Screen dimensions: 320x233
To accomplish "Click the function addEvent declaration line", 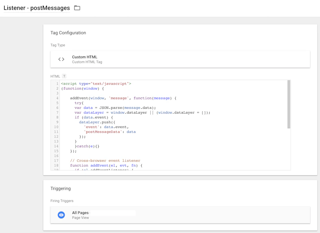I will point(106,165).
